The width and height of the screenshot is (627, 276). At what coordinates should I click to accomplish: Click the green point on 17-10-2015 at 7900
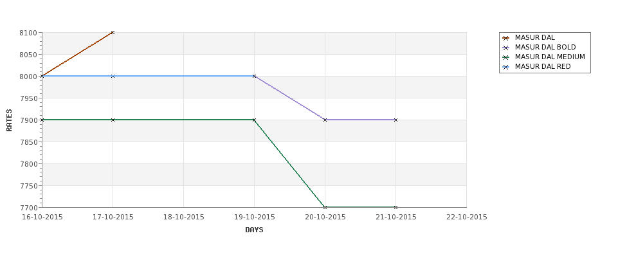[113, 120]
